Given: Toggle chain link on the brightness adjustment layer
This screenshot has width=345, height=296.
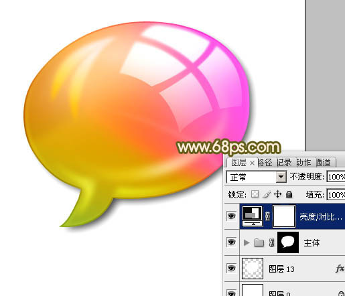Looking at the screenshot, I should [x=267, y=216].
